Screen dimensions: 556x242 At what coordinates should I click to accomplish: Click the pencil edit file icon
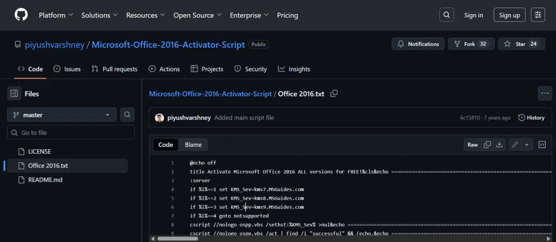coord(514,145)
